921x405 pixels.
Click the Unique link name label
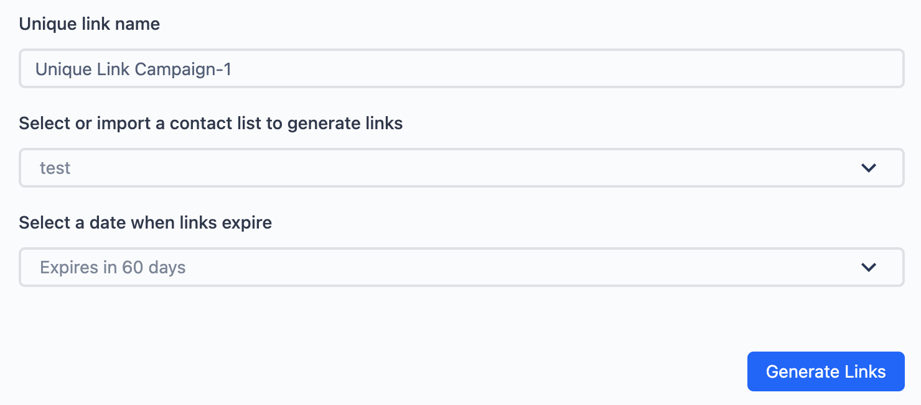[x=89, y=24]
